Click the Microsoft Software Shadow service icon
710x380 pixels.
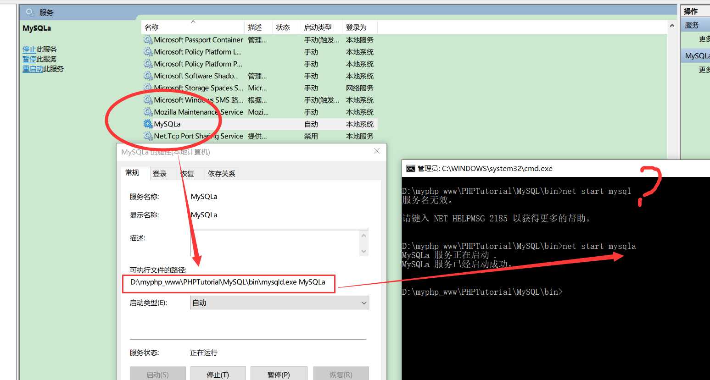[148, 76]
